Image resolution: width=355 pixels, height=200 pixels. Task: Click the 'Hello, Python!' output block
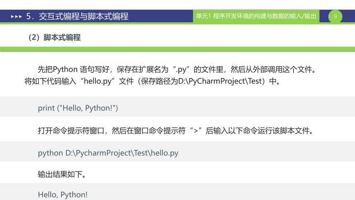coord(177,192)
